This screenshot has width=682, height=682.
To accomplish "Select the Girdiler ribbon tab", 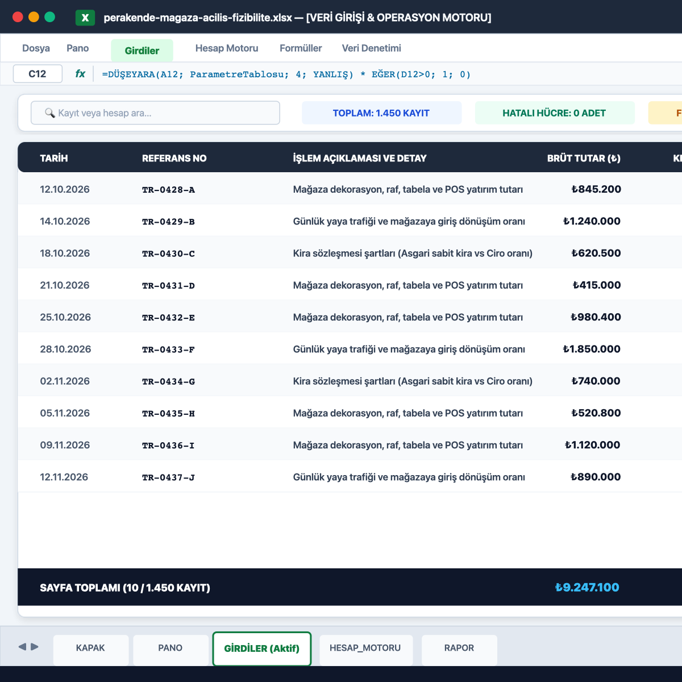I will (x=142, y=51).
